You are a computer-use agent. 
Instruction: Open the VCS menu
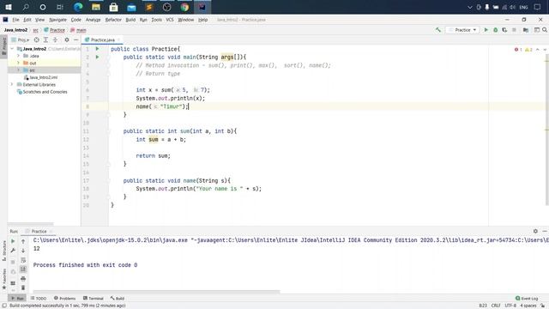pos(170,20)
